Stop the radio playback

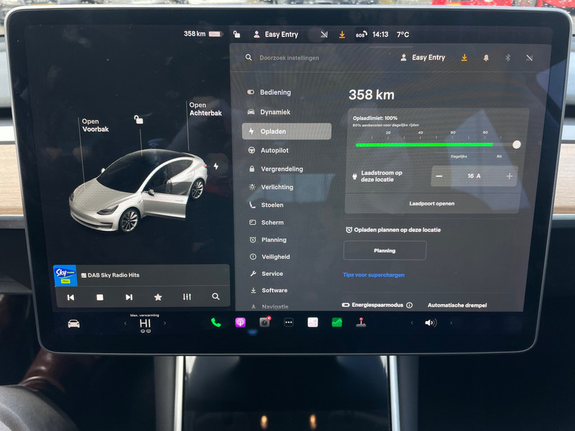(100, 297)
